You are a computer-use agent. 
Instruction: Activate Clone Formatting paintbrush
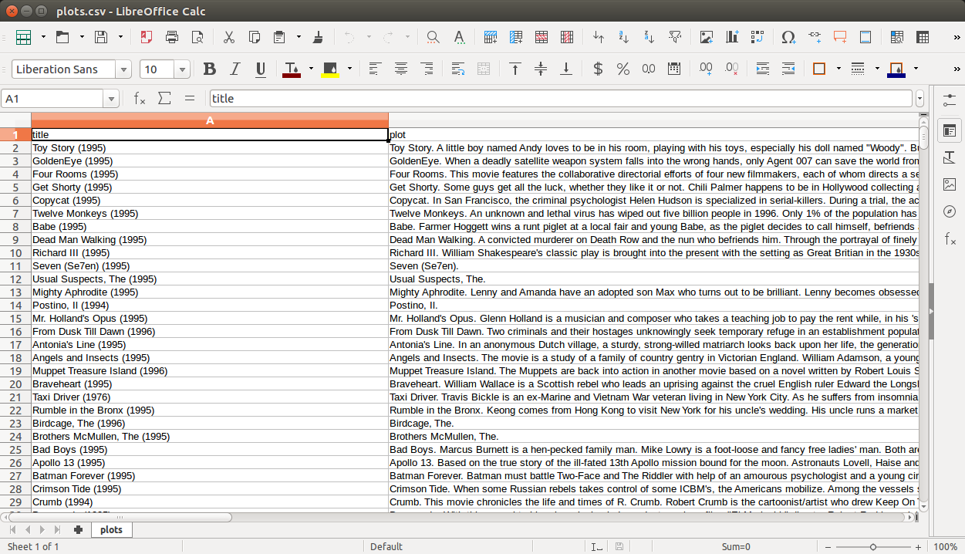click(x=318, y=37)
